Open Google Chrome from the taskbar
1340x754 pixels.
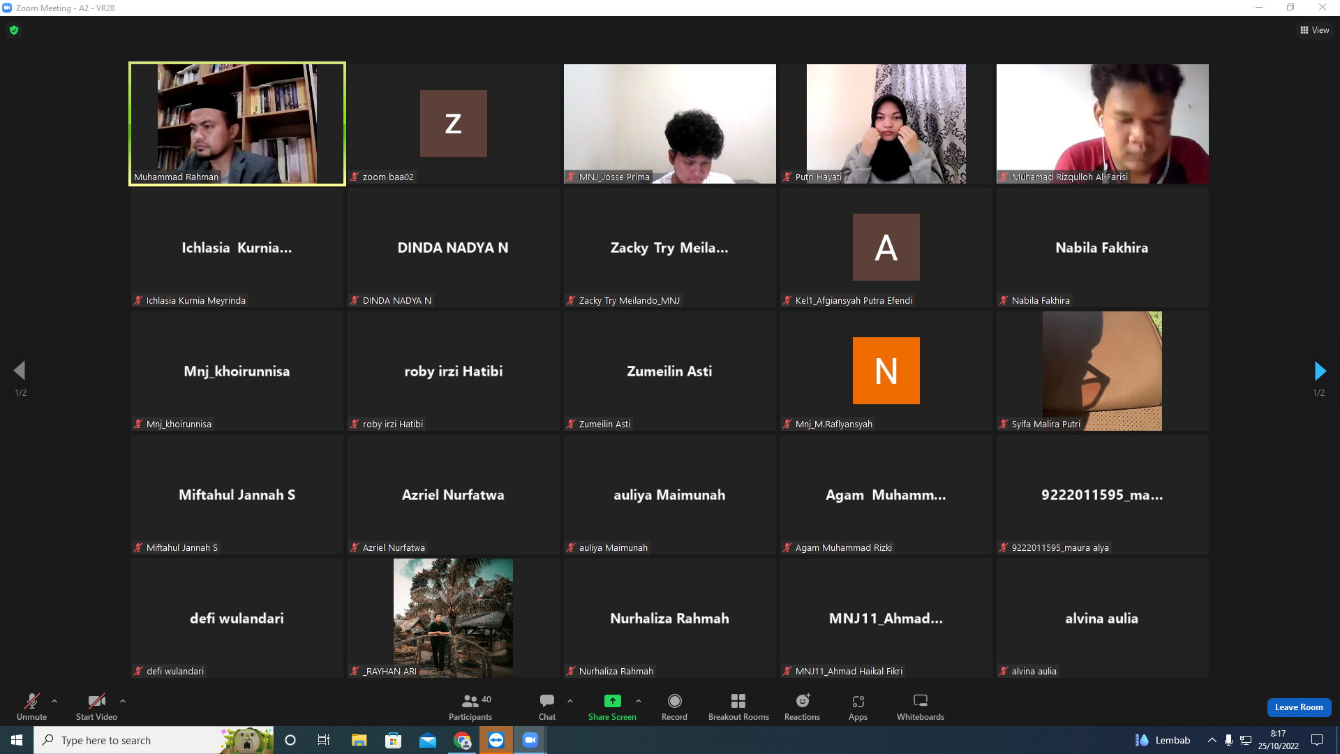pos(462,740)
